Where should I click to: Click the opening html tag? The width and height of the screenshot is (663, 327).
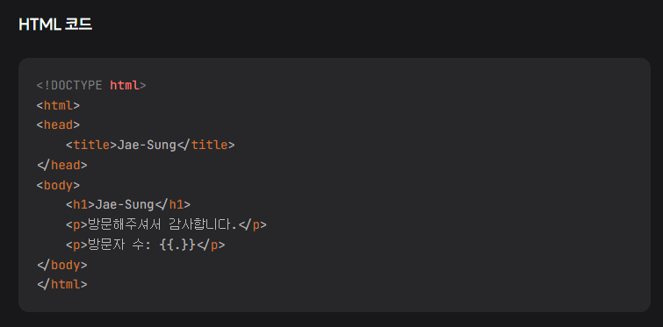(58, 105)
